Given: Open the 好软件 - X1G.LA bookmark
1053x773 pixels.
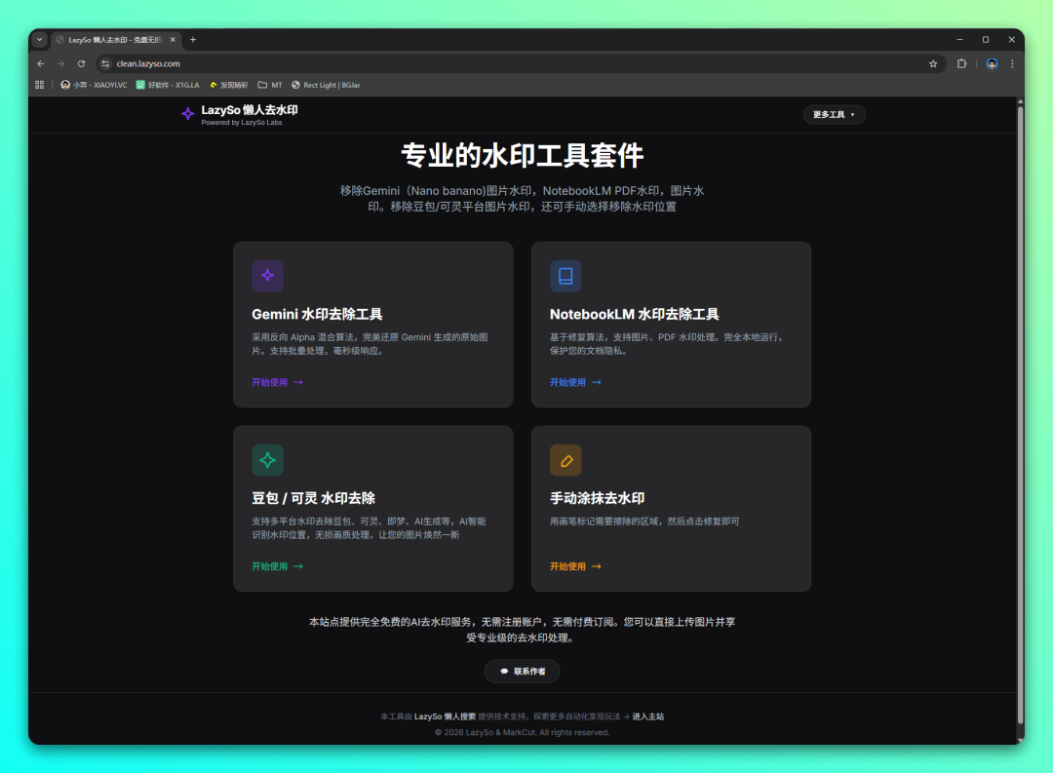Looking at the screenshot, I should coord(168,85).
